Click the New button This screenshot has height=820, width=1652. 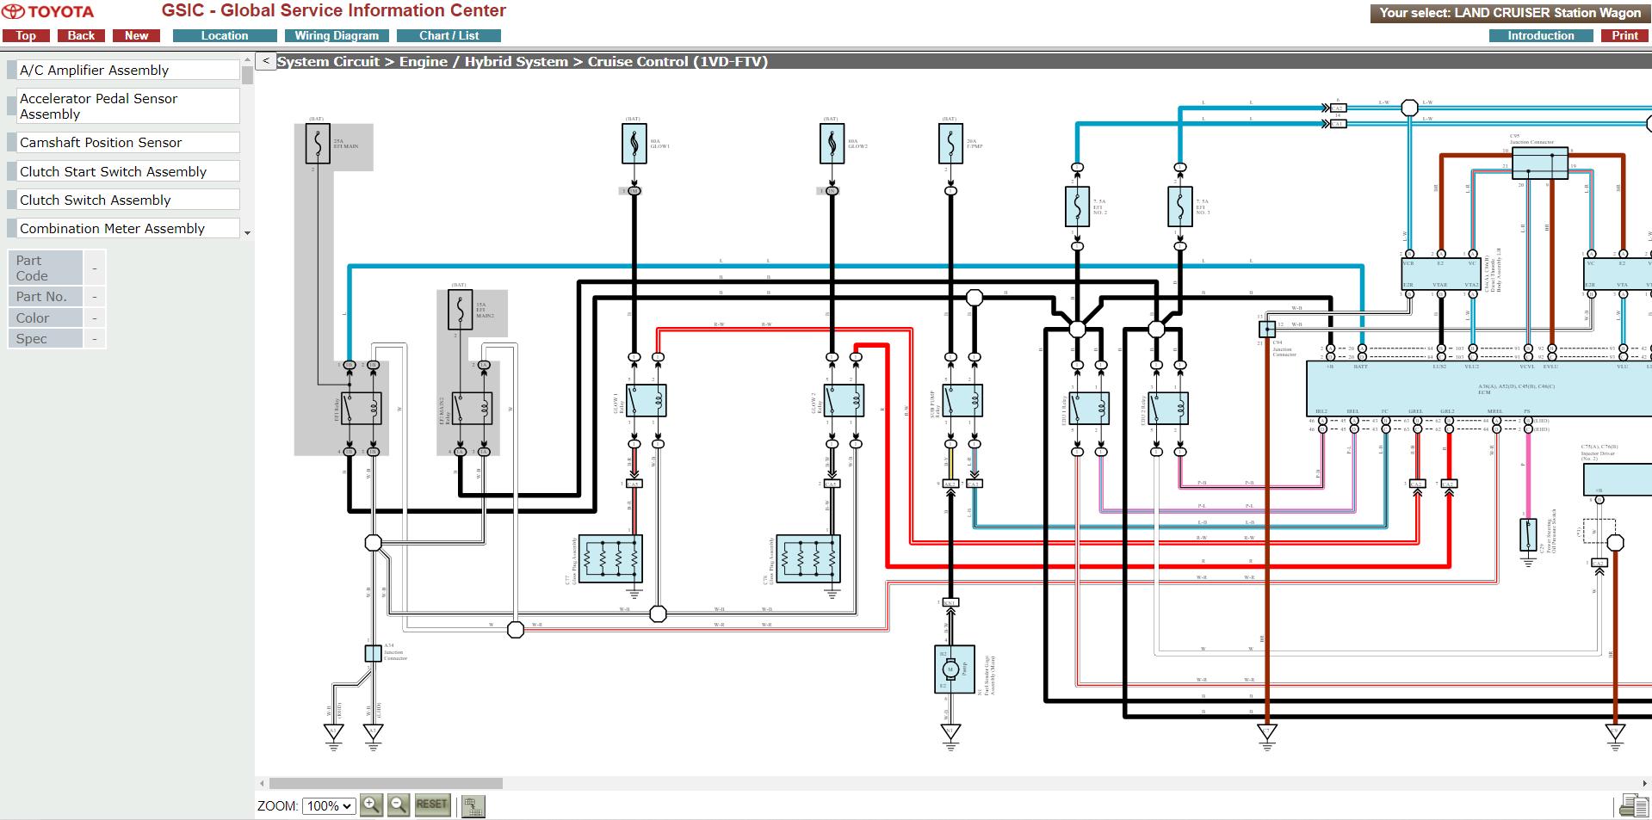point(136,36)
